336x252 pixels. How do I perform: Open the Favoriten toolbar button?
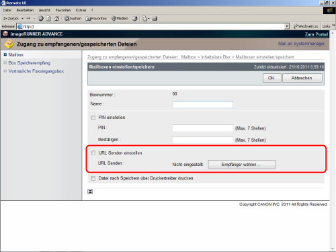pyautogui.click(x=96, y=19)
